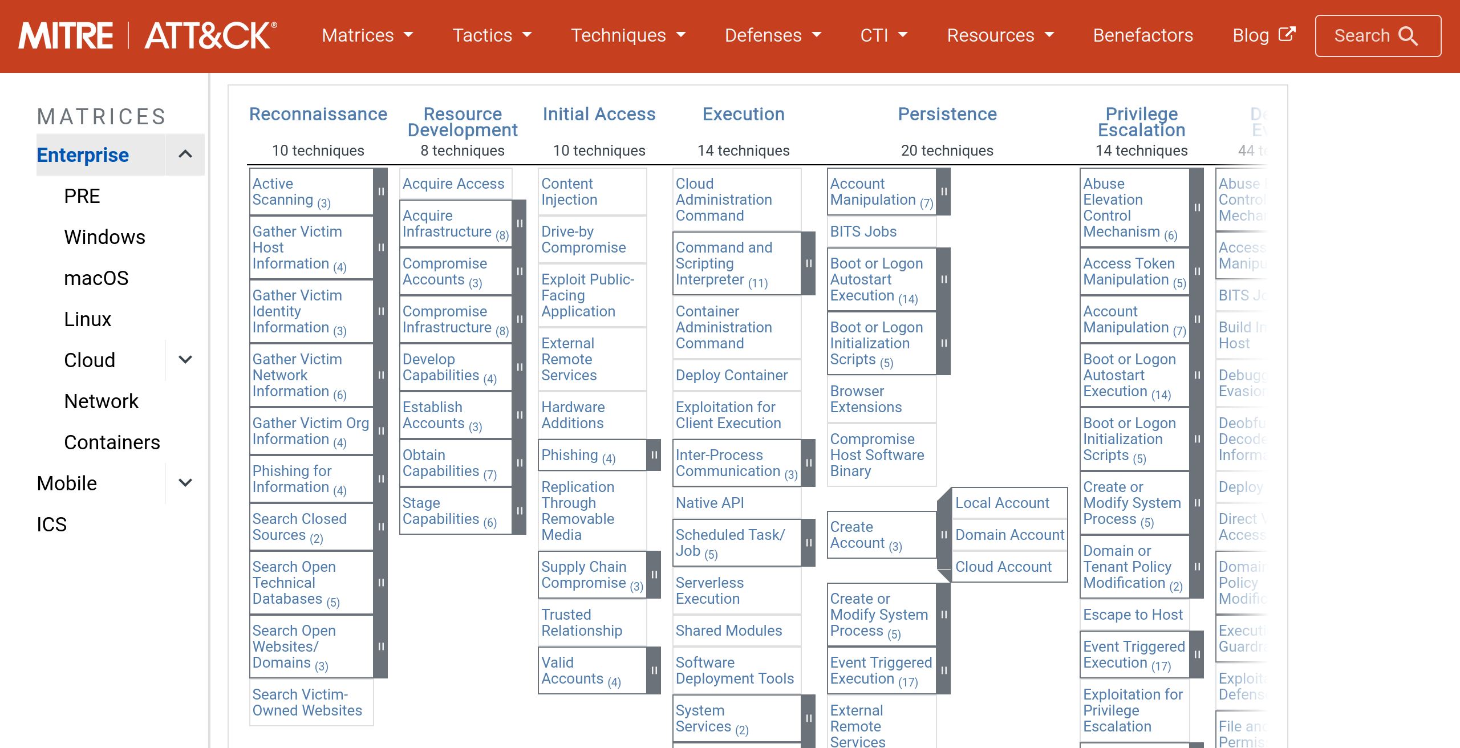Expand Phishing for Information sub-techniques handle
Viewport: 1460px width, 748px height.
point(381,479)
